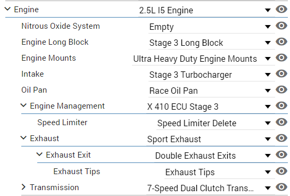The image size is (290, 196).
Task: Open the Stage 3 Turbocharger dropdown arrow
Action: tap(268, 75)
